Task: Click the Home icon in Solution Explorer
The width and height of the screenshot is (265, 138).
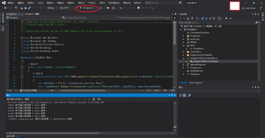Action: click(x=188, y=18)
